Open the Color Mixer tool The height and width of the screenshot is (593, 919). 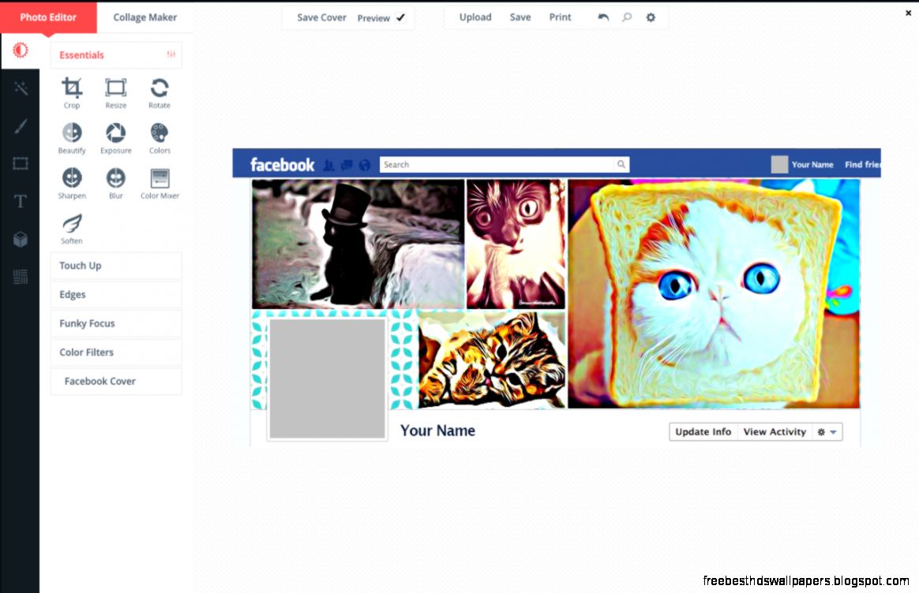(159, 183)
